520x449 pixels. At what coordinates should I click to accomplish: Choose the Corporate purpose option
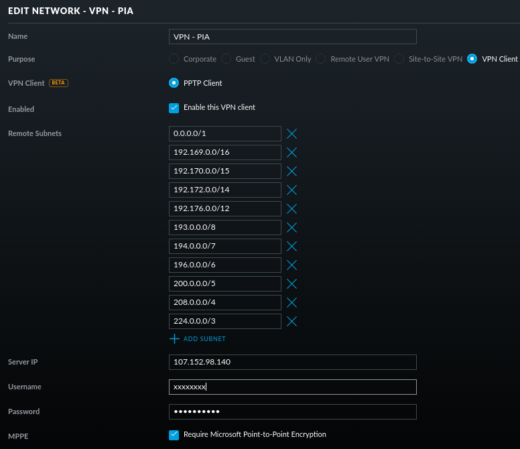[174, 59]
